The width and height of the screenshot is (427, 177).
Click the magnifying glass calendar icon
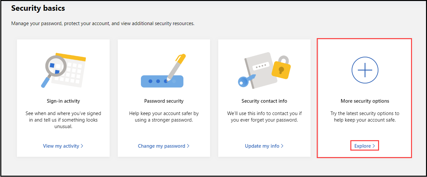point(63,70)
